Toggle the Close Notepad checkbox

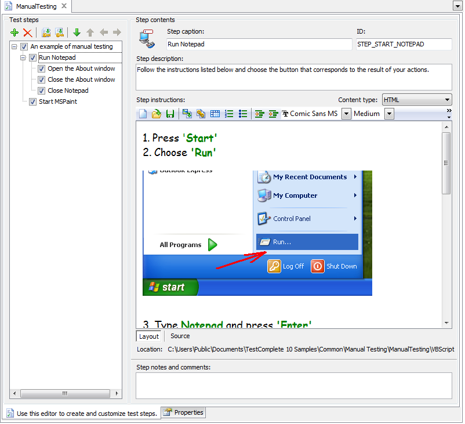42,91
